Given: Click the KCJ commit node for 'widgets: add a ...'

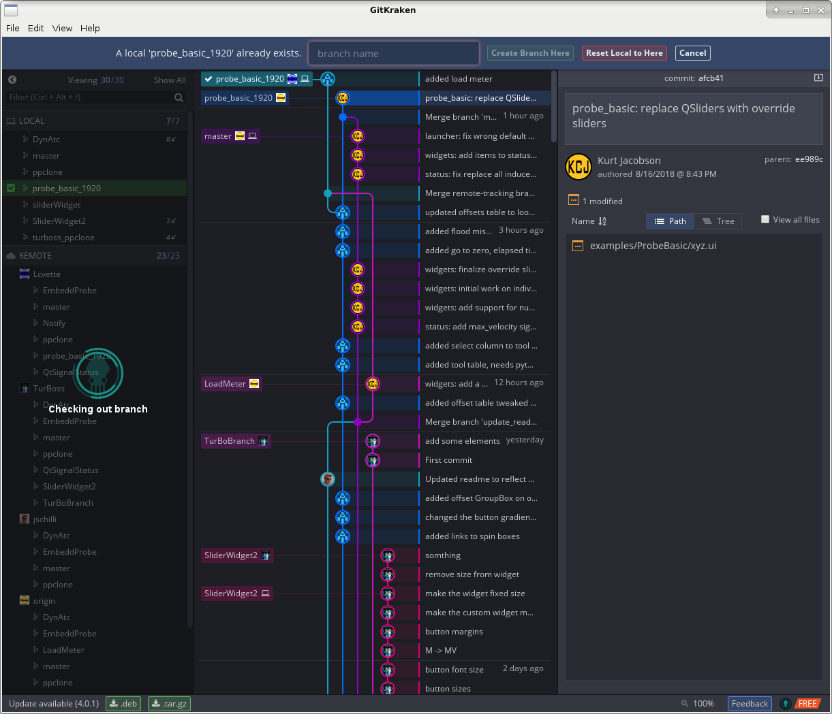Looking at the screenshot, I should 373,384.
